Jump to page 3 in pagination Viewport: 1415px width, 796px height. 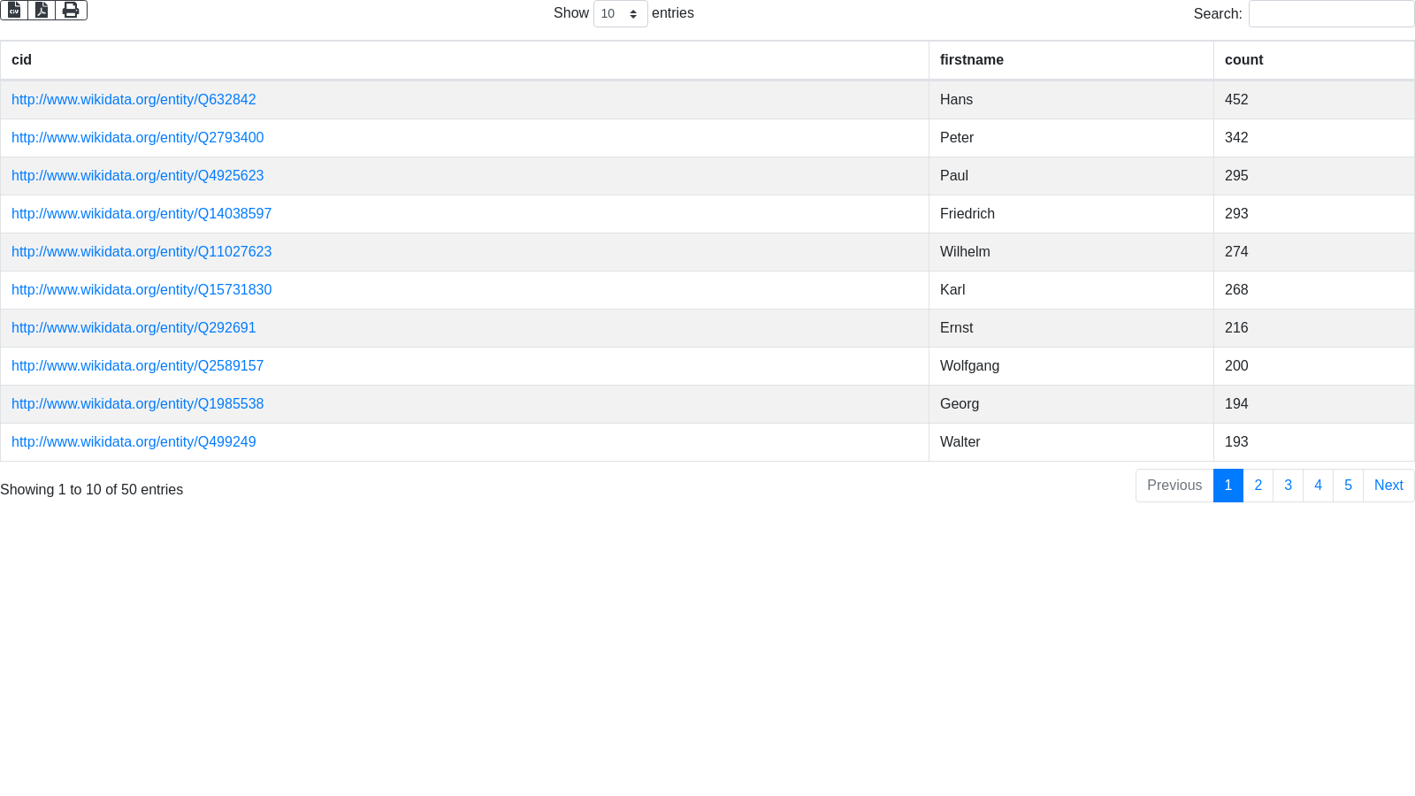tap(1288, 486)
